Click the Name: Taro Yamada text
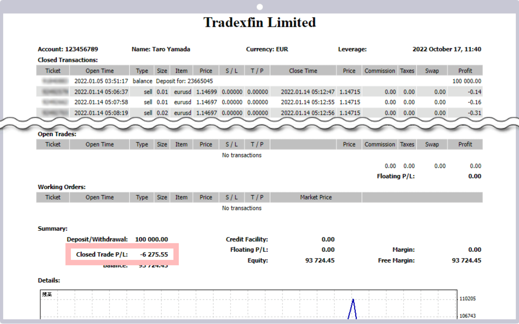Viewport: 519px width, 324px height. coord(161,49)
